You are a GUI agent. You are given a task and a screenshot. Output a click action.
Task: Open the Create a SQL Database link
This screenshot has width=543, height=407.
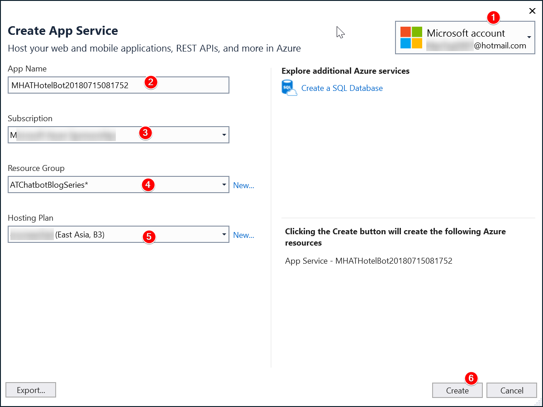click(x=342, y=88)
